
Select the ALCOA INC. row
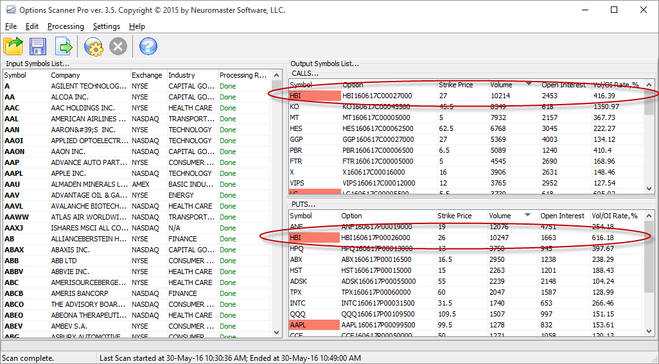point(137,97)
